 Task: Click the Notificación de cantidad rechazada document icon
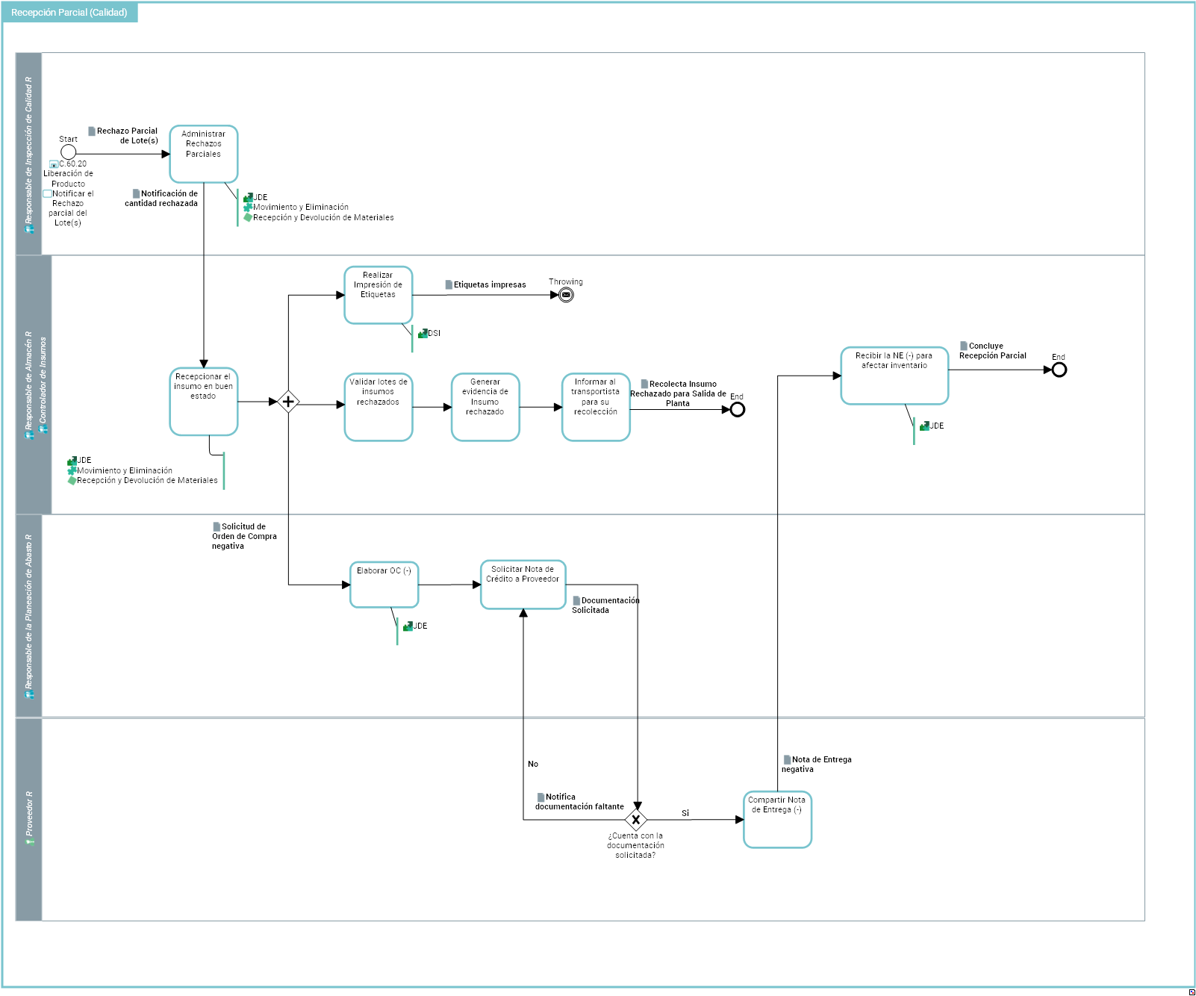pos(136,193)
